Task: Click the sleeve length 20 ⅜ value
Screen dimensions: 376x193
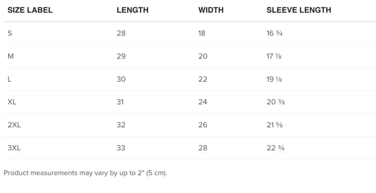Action: pyautogui.click(x=275, y=102)
